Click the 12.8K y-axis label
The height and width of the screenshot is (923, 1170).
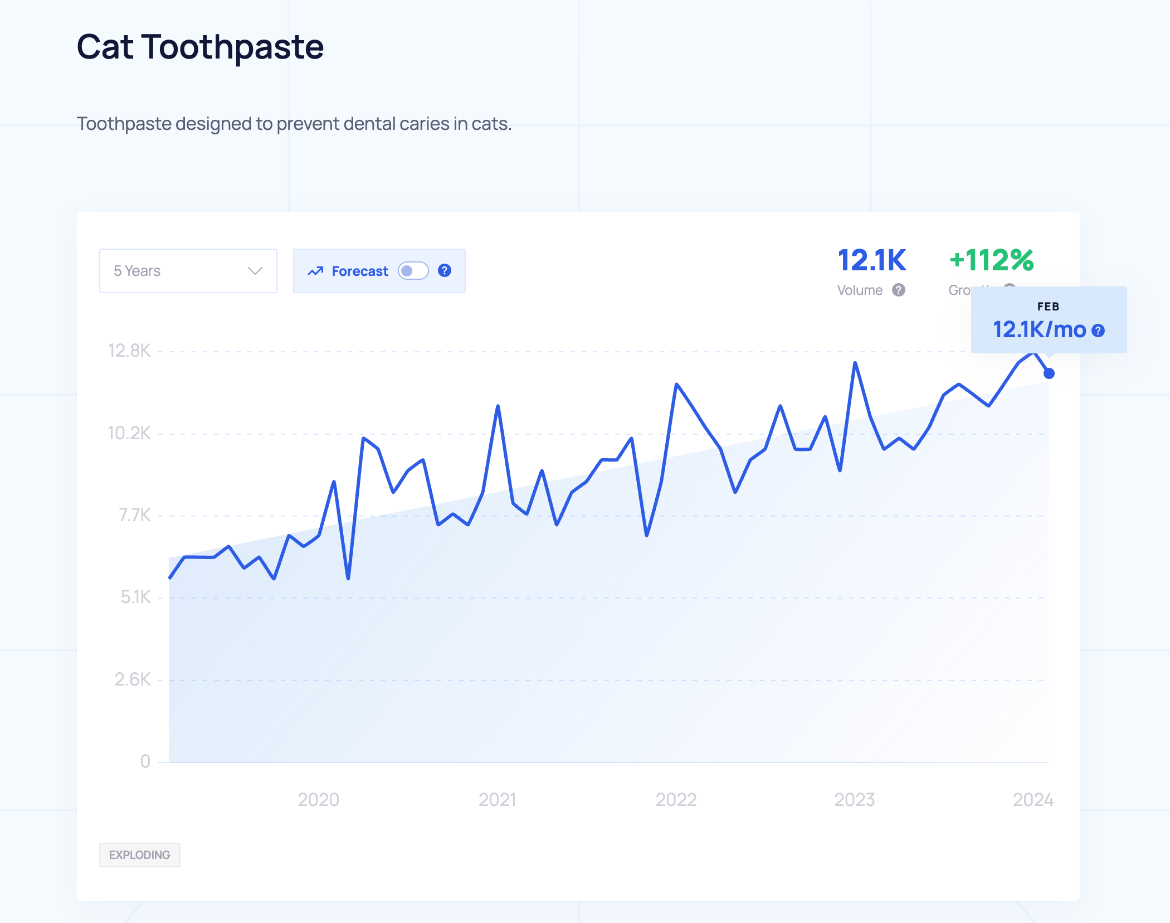pyautogui.click(x=129, y=351)
